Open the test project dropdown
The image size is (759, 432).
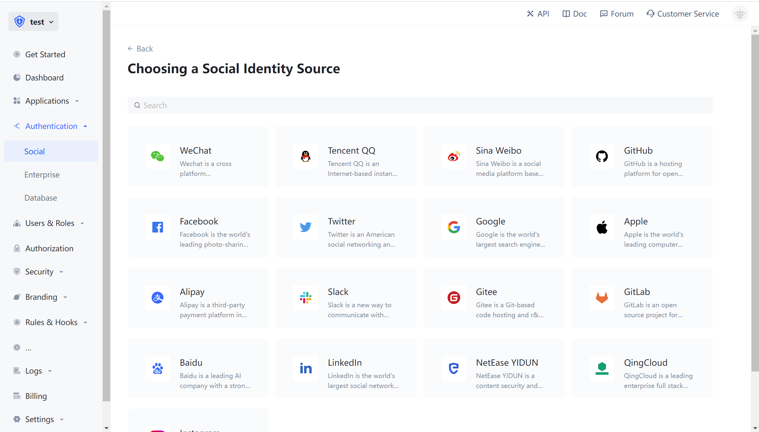[x=33, y=22]
